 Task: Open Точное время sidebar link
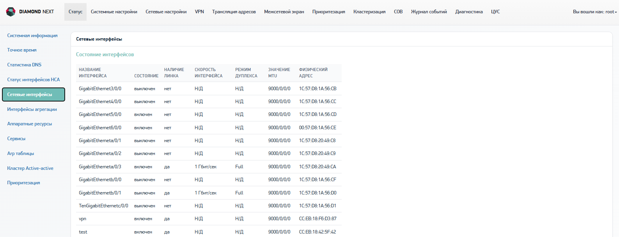pos(22,50)
